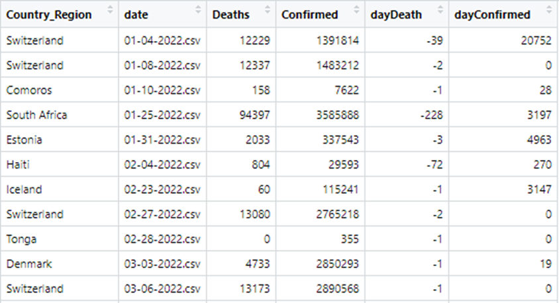
Task: Click dayDeath value -72
Action: (434, 165)
